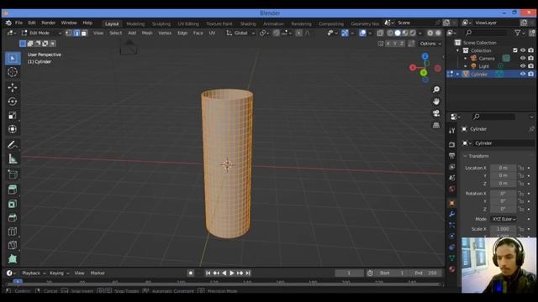Screen dimensions: 538x302
Task: Hide Cylinder in viewport eye icon
Action: point(523,74)
